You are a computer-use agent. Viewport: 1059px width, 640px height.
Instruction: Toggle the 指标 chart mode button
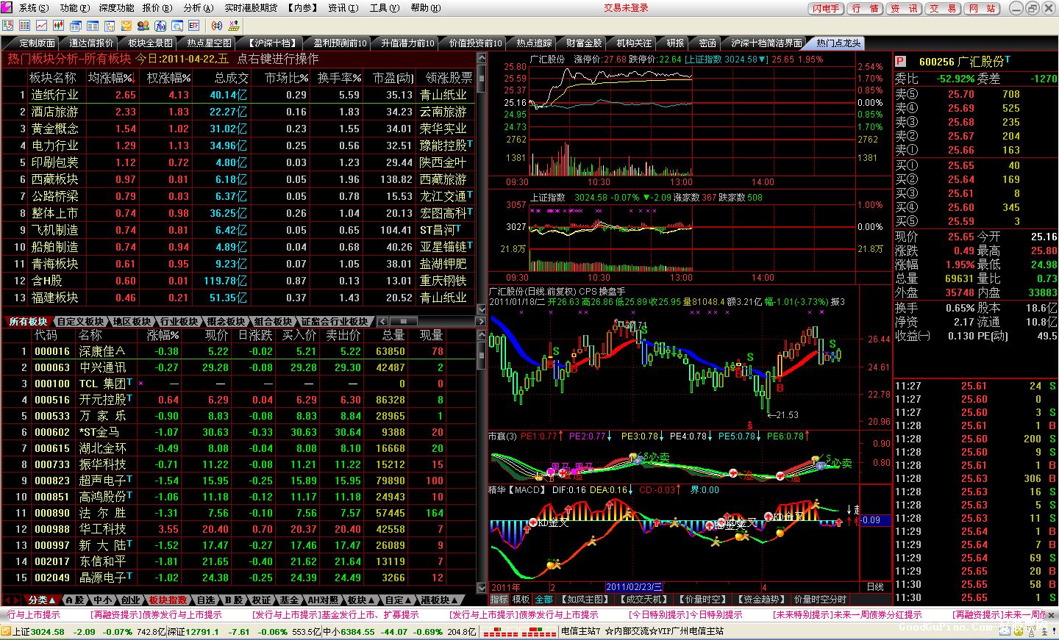(x=499, y=600)
